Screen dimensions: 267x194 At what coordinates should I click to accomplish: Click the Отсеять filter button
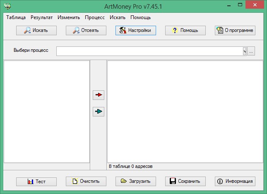pyautogui.click(x=86, y=30)
